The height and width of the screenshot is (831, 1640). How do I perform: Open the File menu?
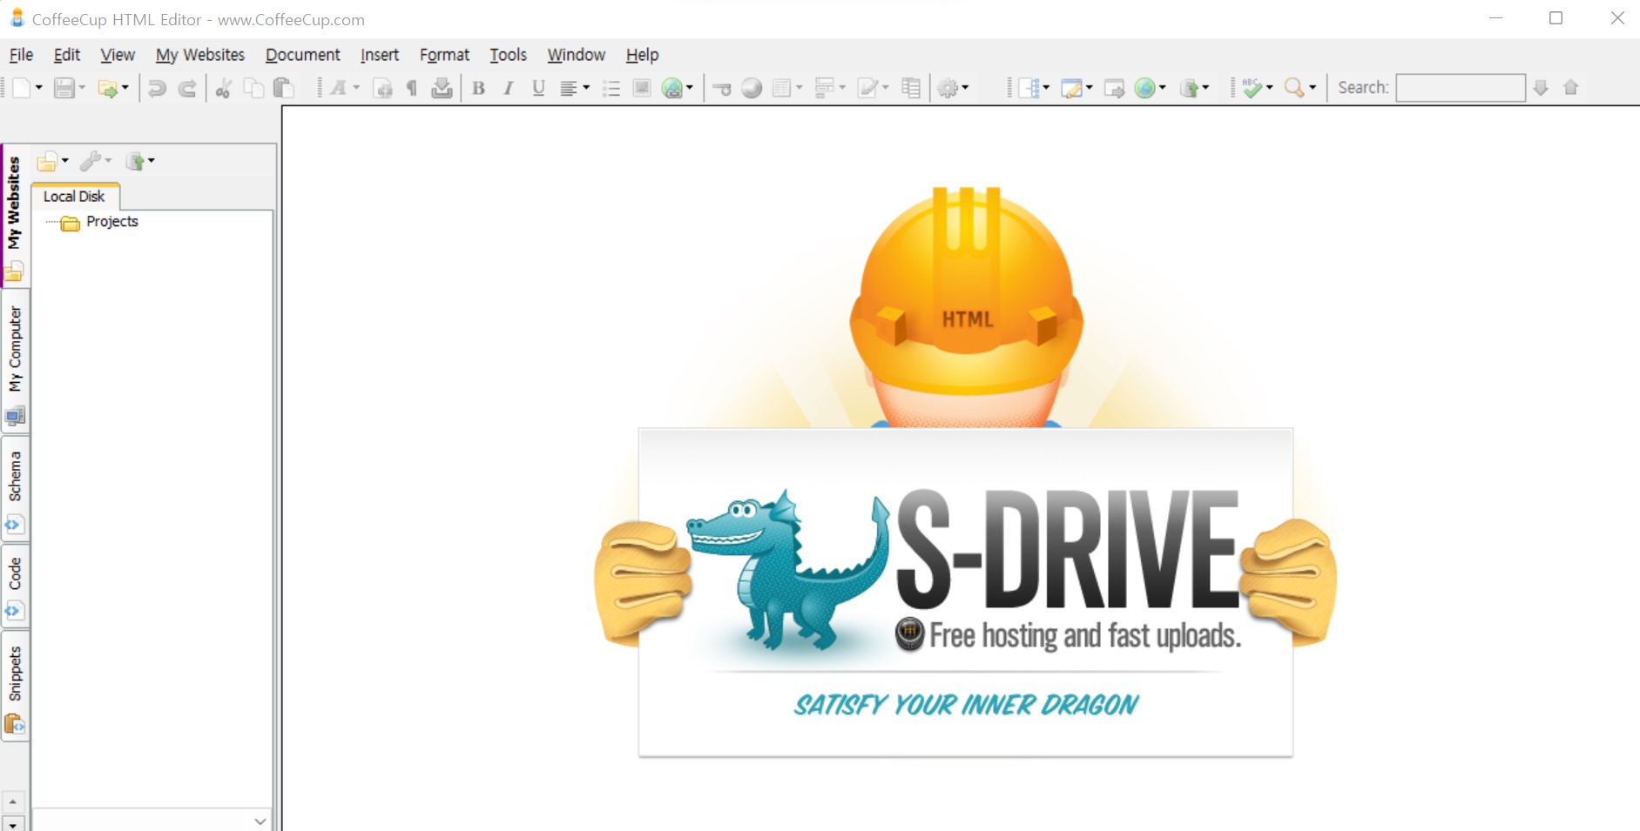(x=21, y=55)
